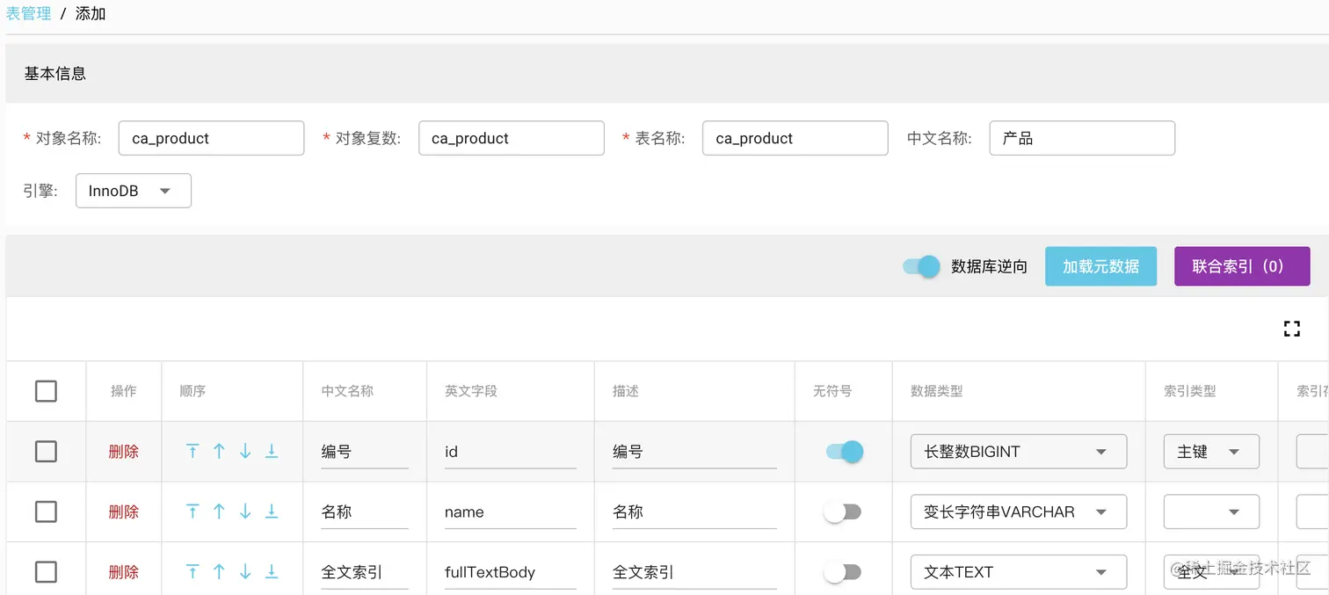Viewport: 1329px width, 595px height.
Task: Move the 编号 row up one
Action: point(219,451)
